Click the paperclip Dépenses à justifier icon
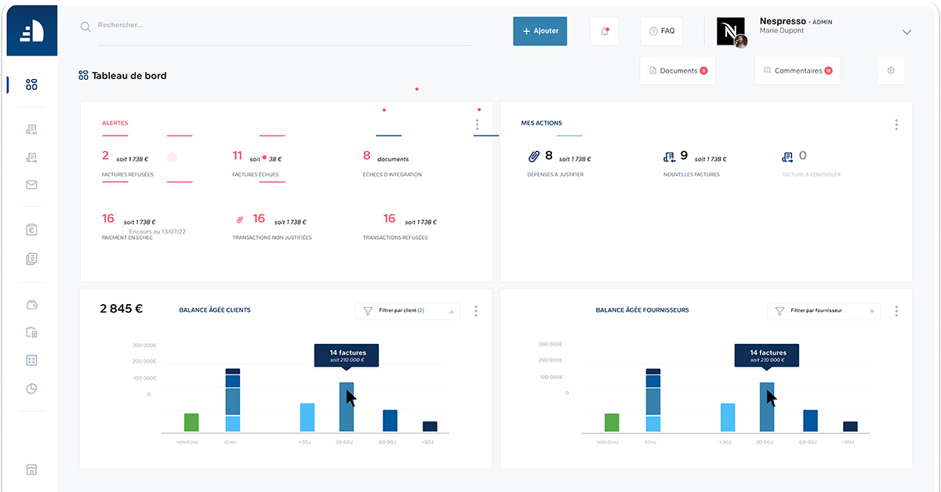Screen dimensions: 941x492 (x=534, y=157)
